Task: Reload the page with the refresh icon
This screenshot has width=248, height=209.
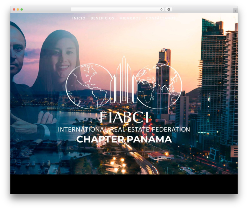Action: [x=161, y=10]
